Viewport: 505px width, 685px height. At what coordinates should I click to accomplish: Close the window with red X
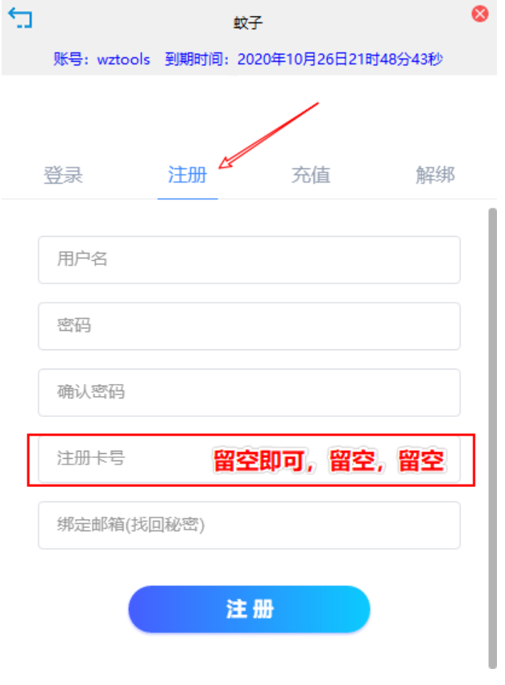(x=480, y=14)
